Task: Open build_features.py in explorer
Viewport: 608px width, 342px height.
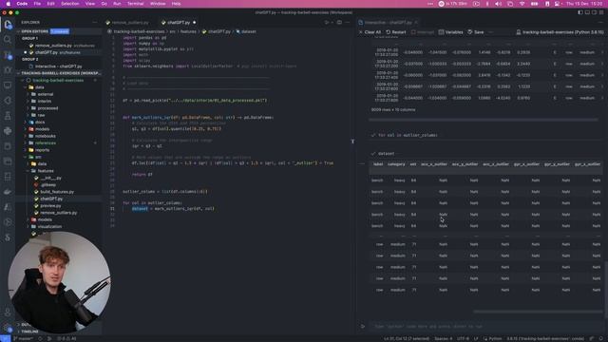Action: pos(57,192)
